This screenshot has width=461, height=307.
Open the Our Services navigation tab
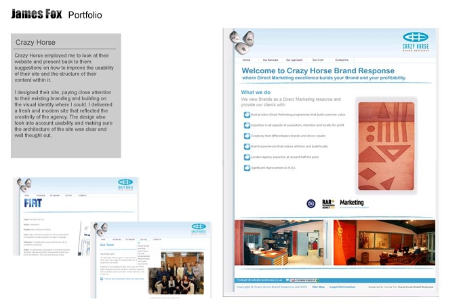(270, 60)
